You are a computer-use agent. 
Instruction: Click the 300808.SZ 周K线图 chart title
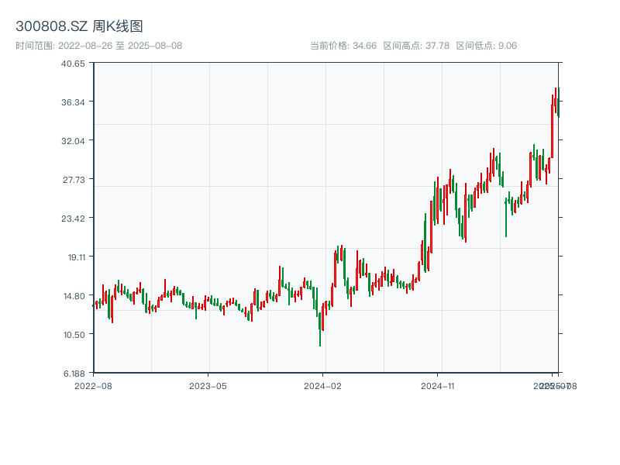click(79, 27)
